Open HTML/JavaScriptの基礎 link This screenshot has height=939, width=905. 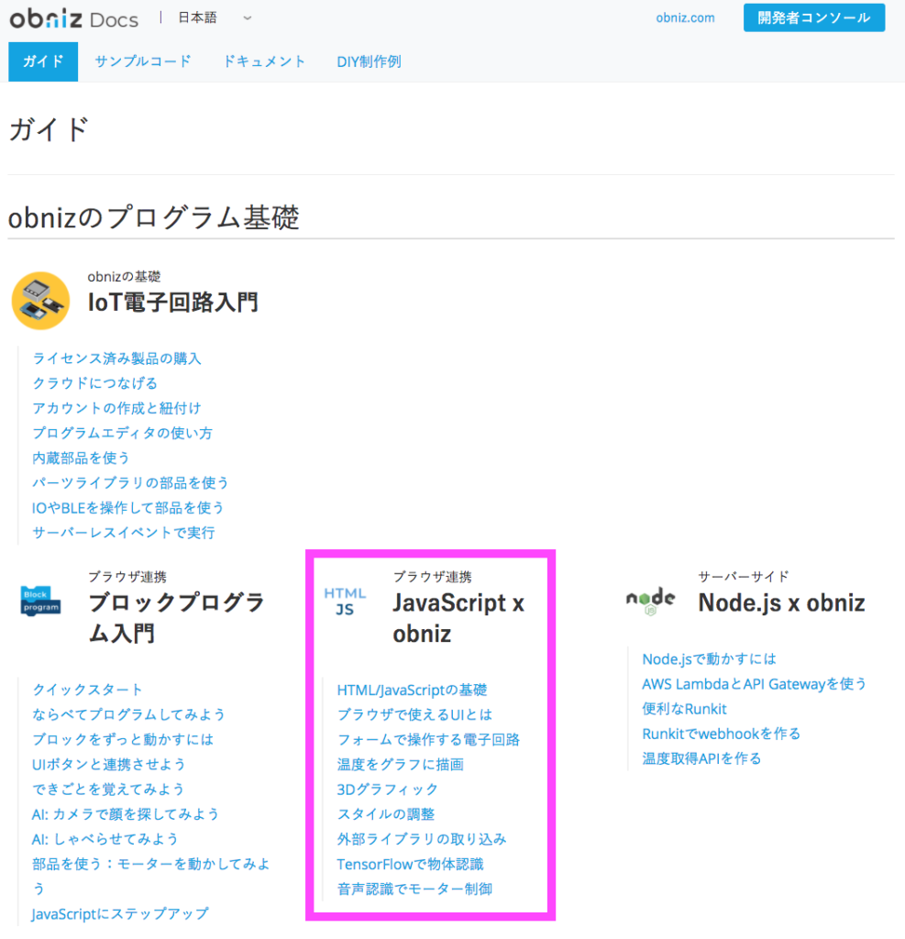(x=412, y=690)
